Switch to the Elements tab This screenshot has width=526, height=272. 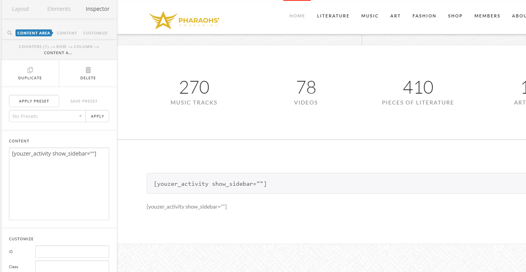59,9
